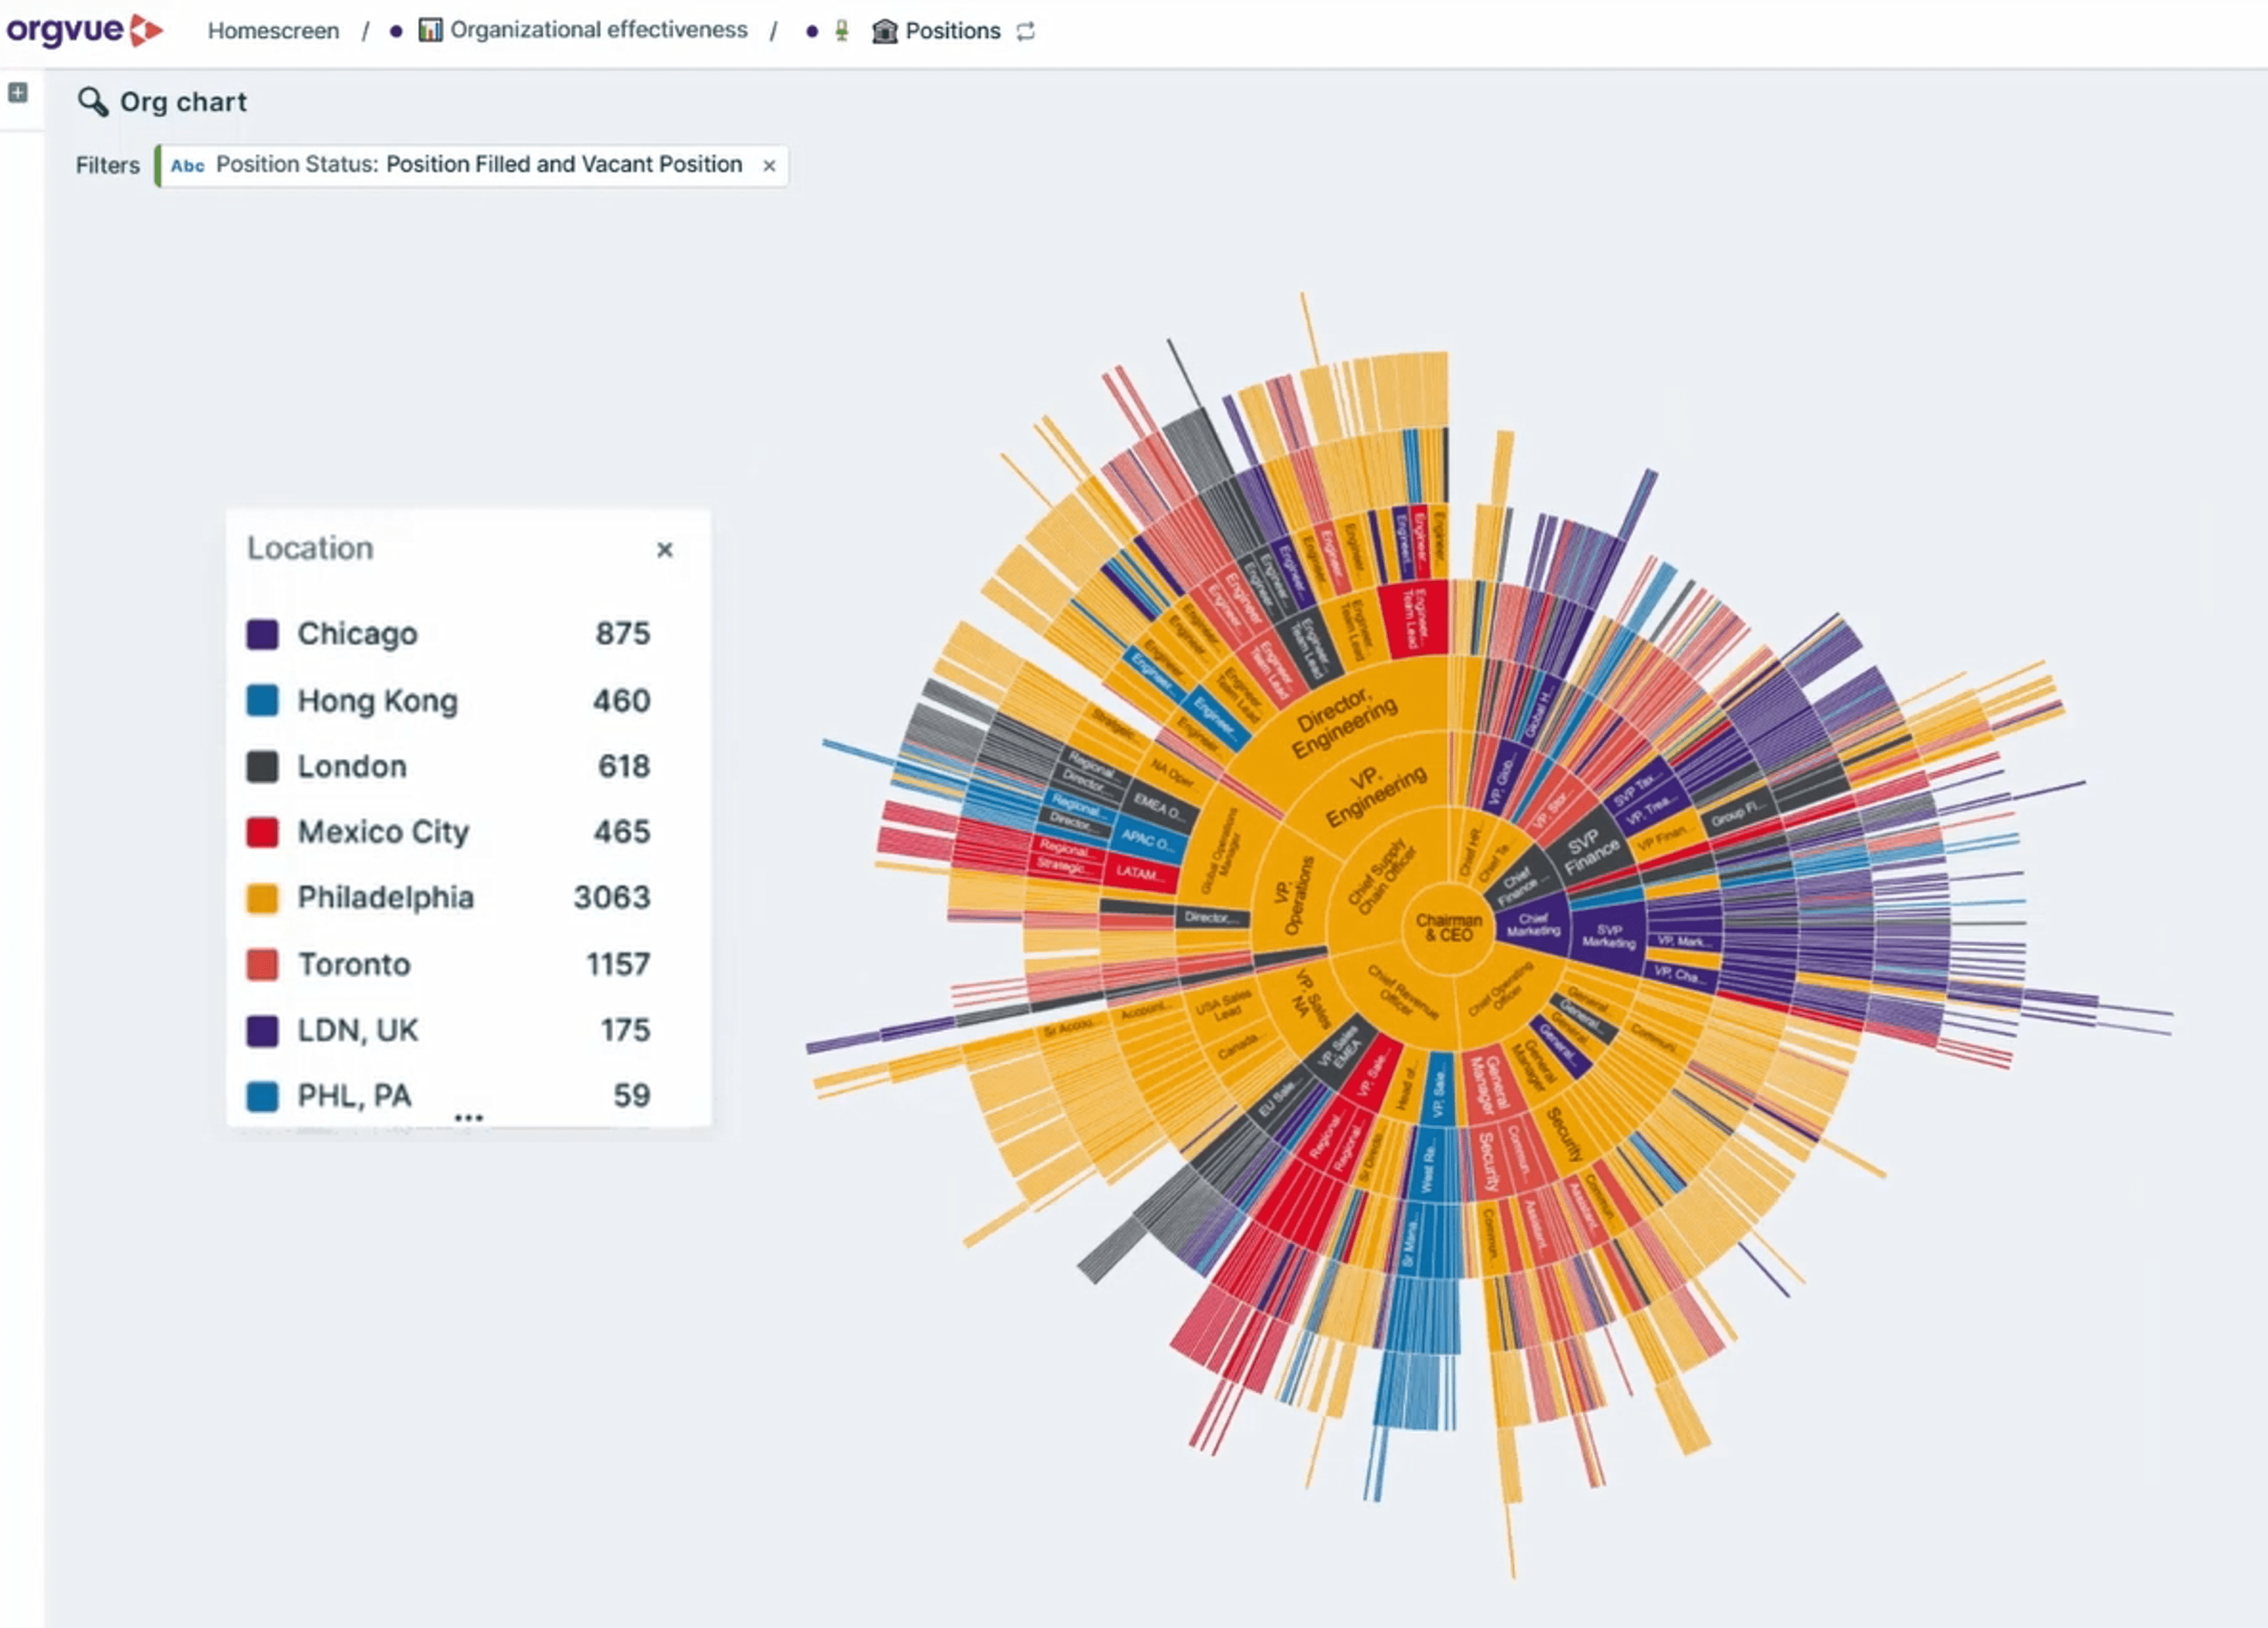Select Chairman & CEO center node
The height and width of the screenshot is (1628, 2268).
(1448, 928)
